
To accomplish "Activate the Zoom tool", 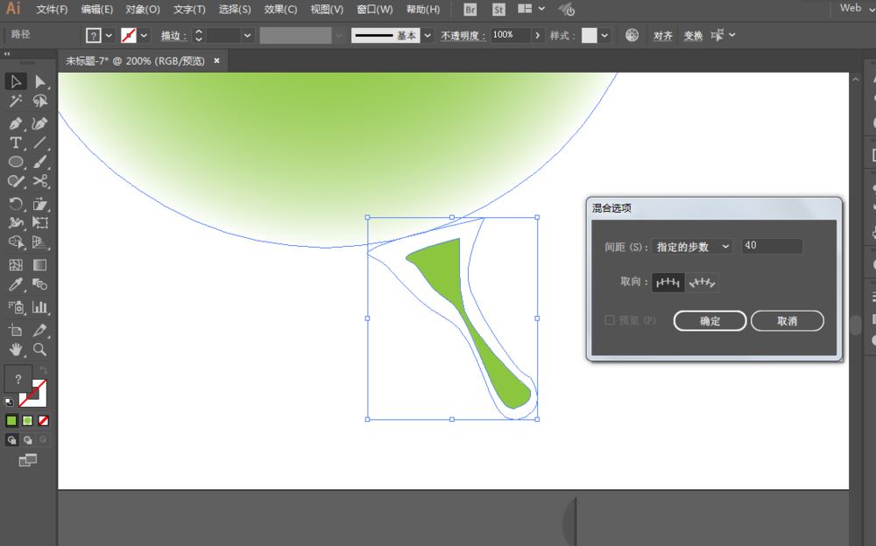I will (40, 349).
